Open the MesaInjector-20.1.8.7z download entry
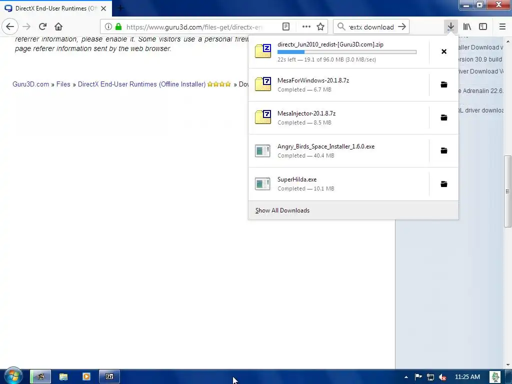The width and height of the screenshot is (512, 384). [x=338, y=117]
